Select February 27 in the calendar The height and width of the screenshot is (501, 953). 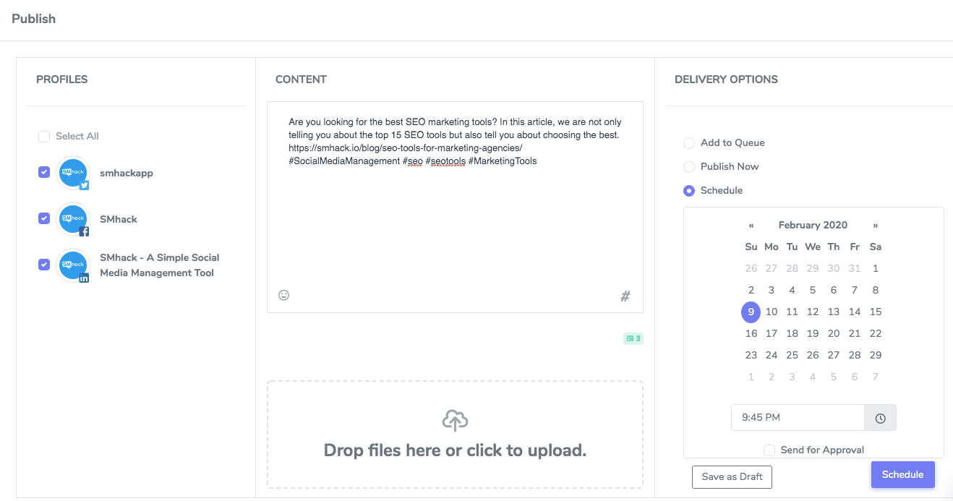click(x=834, y=356)
